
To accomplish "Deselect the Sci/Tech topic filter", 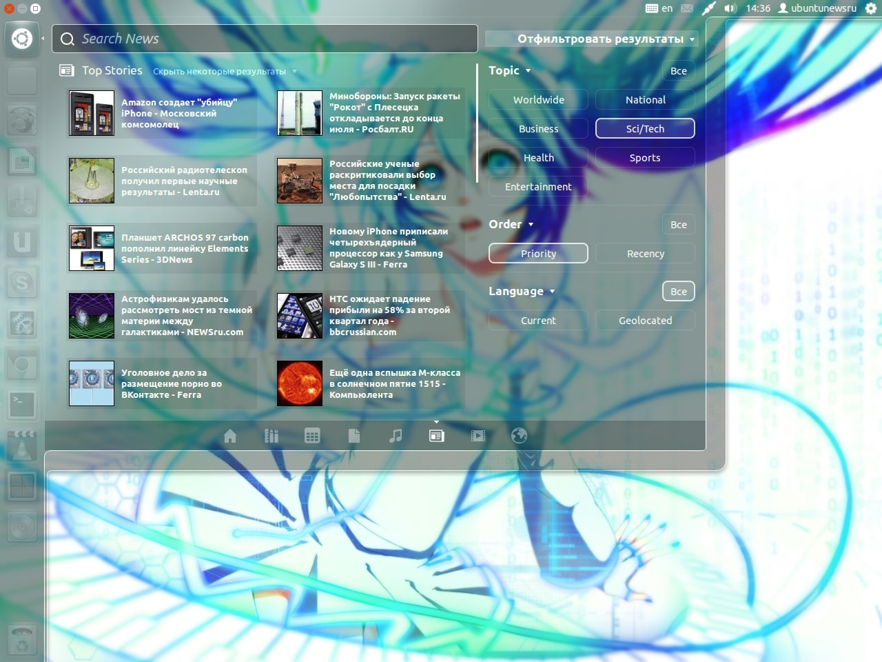I will [x=645, y=129].
